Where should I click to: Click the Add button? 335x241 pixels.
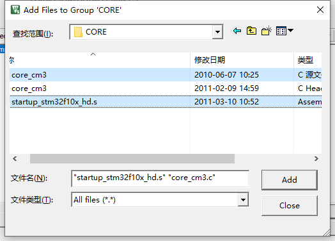coord(290,180)
